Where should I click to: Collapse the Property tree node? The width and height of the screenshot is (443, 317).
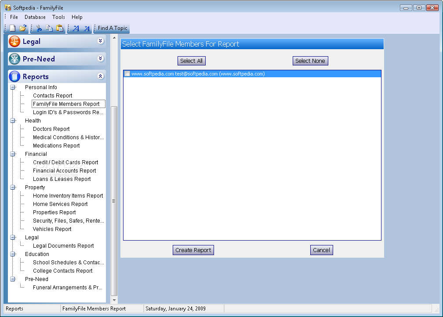12,187
